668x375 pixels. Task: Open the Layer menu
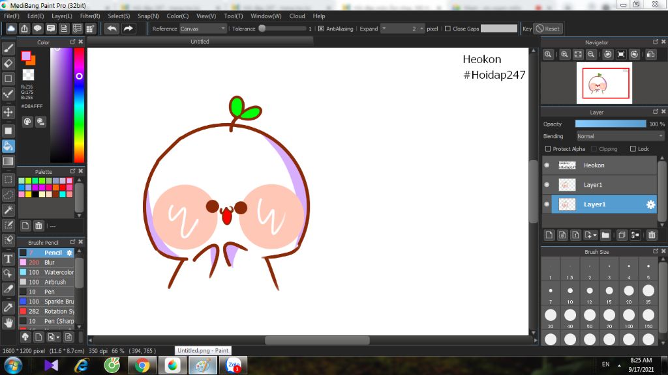point(62,16)
